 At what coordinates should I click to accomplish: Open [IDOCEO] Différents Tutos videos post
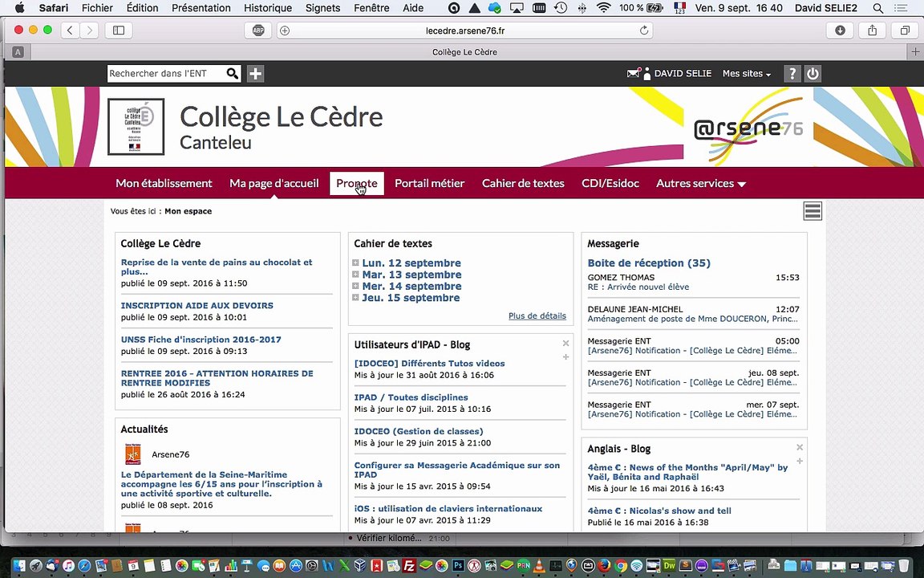430,364
